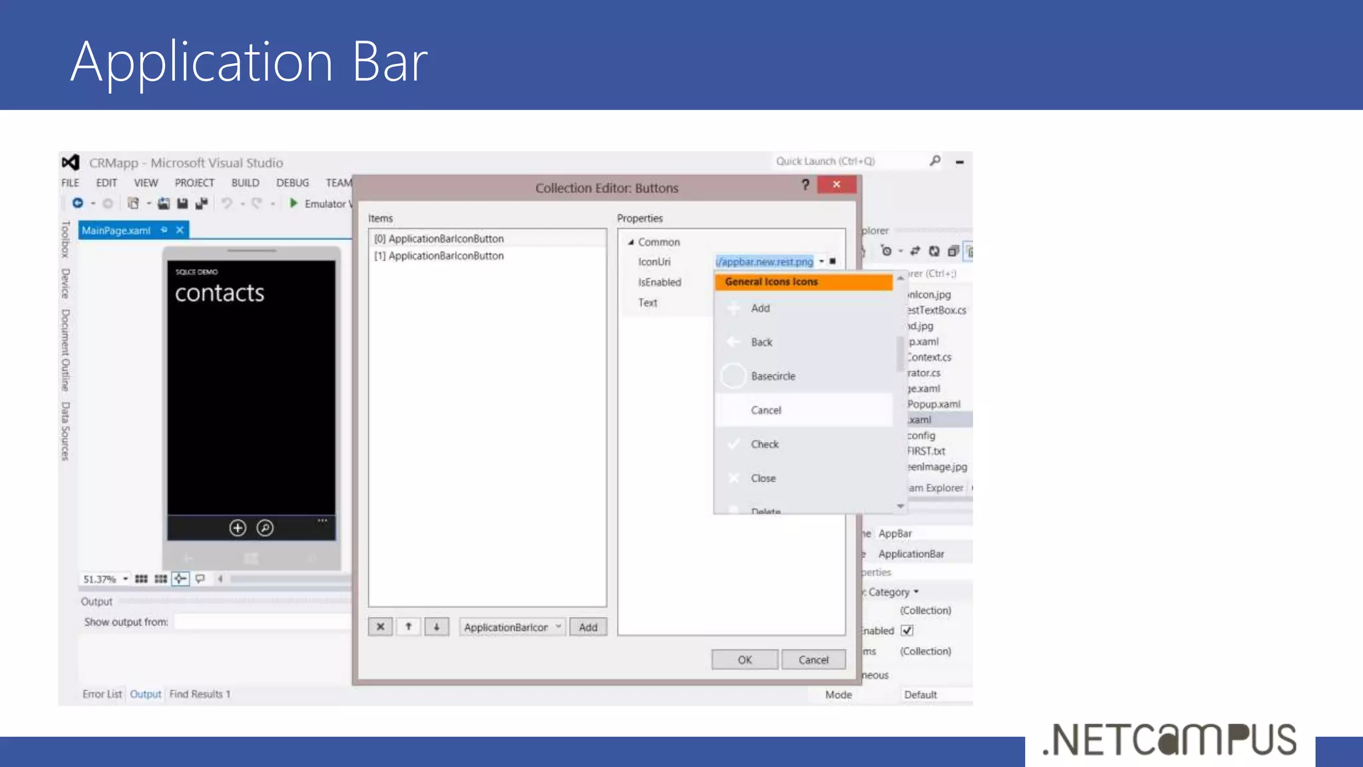Click the icon list scroll down arrow
This screenshot has height=767, width=1363.
click(x=900, y=506)
